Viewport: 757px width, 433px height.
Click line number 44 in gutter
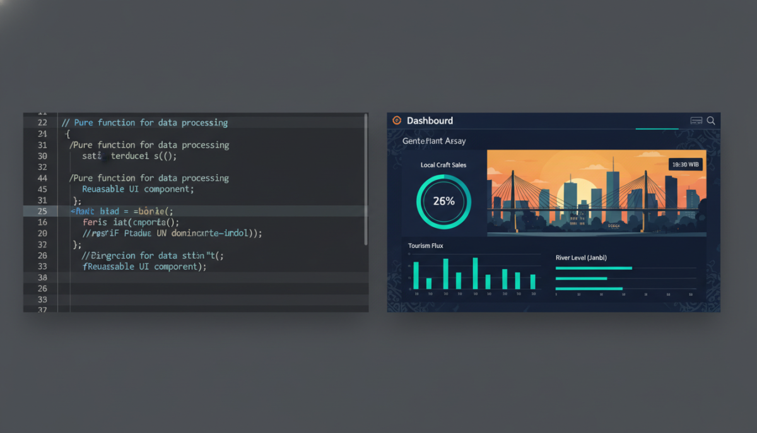coord(42,178)
